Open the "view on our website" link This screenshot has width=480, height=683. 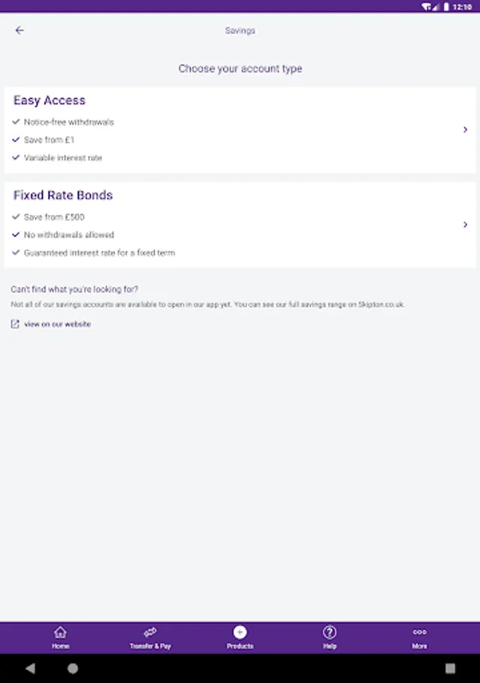(x=58, y=324)
